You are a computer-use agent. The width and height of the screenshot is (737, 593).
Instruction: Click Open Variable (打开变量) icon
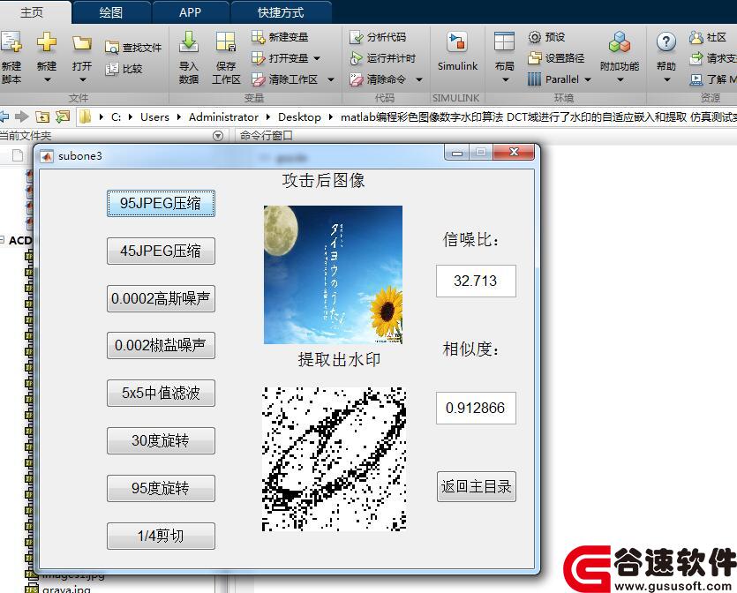[x=258, y=57]
